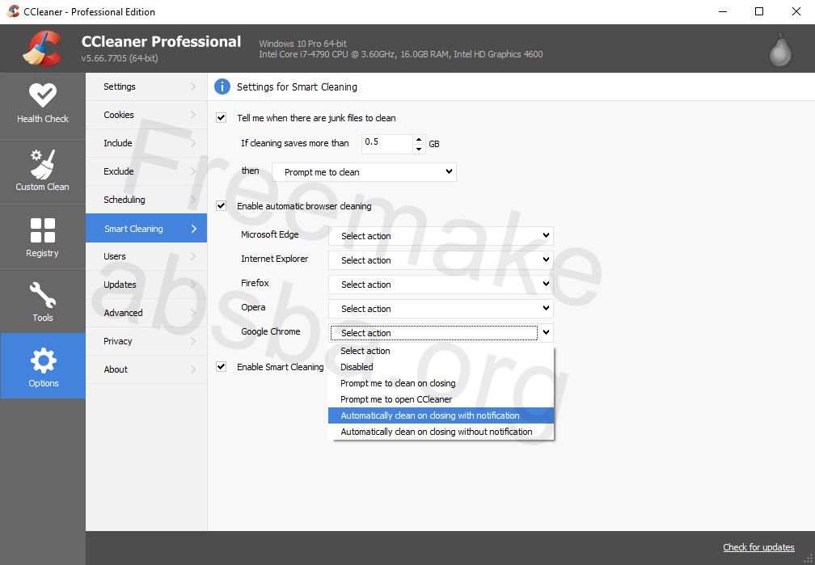Screen dimensions: 815x565
Task: Click the 'Check for updates' link
Action: click(758, 546)
